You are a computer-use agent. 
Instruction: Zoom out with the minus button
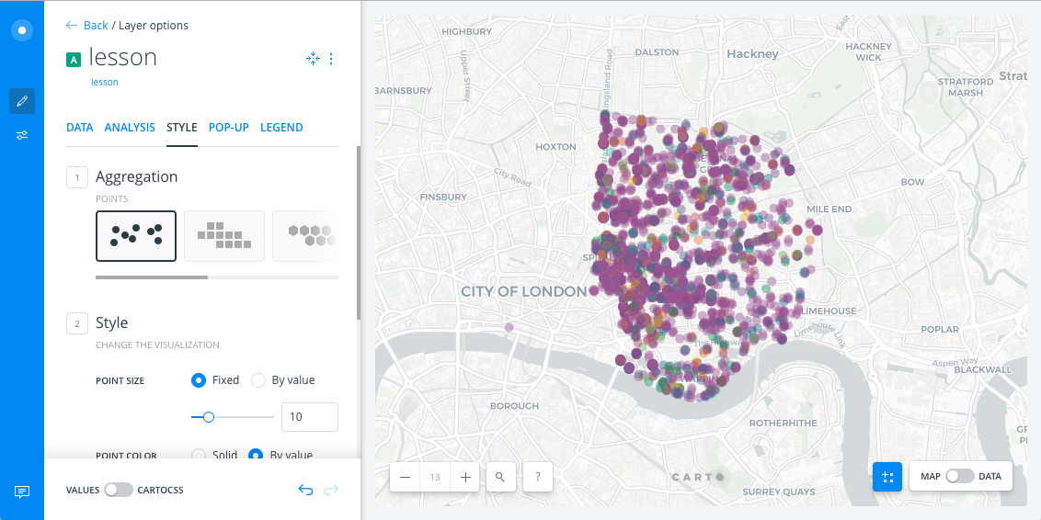(405, 477)
